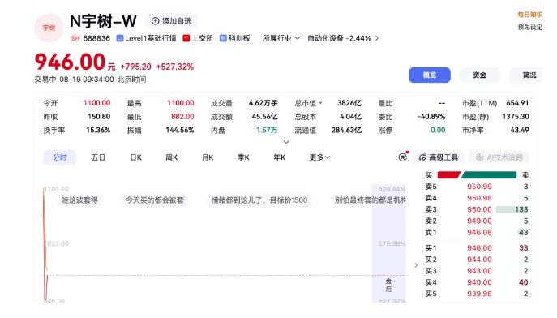557x318 pixels.
Task: Click the 委比 value -40.89%
Action: coord(431,117)
